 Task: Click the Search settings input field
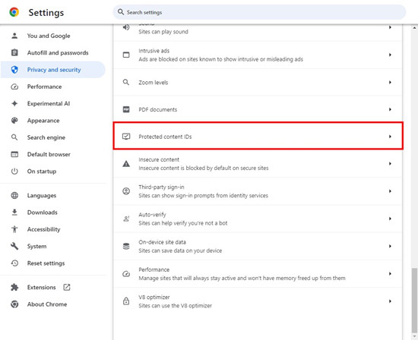tap(259, 12)
